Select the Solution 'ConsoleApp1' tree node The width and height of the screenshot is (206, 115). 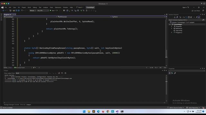(x=183, y=22)
